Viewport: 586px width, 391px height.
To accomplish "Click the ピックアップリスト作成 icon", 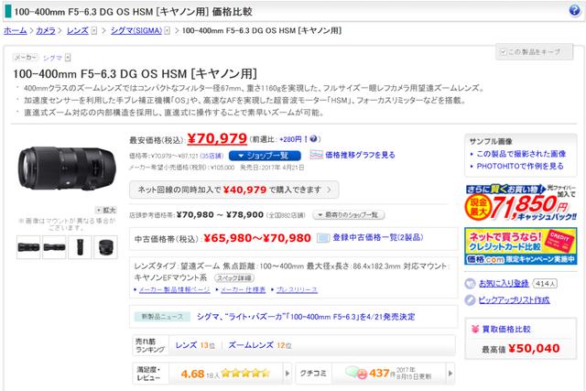I will coord(470,300).
